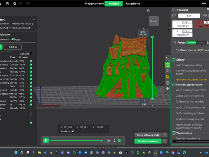Expand arrow next to Wyślij drukowanie
The image size is (209, 157).
pyautogui.click(x=165, y=141)
